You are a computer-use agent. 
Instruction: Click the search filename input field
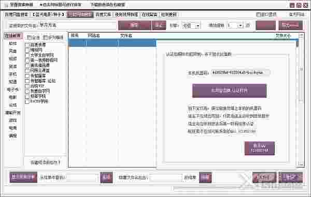pos(77,25)
